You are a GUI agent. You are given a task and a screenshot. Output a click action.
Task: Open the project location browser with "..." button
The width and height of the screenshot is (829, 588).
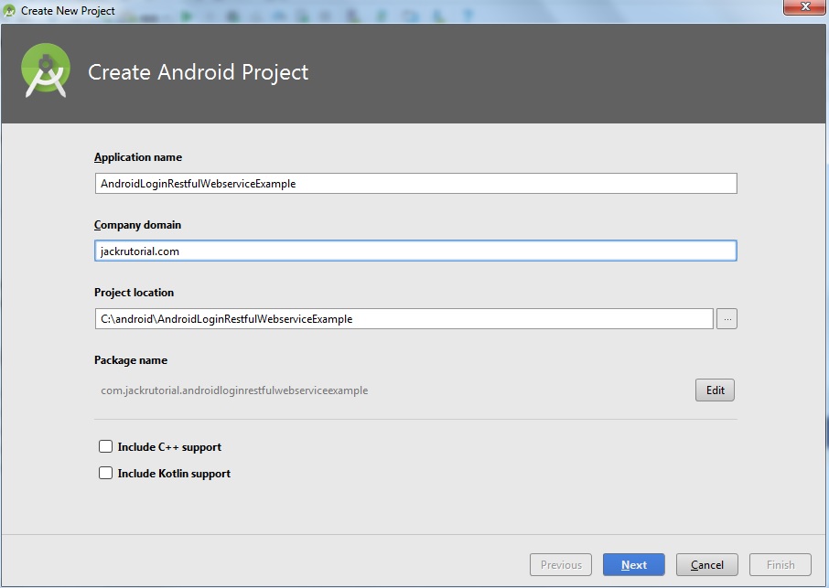727,318
